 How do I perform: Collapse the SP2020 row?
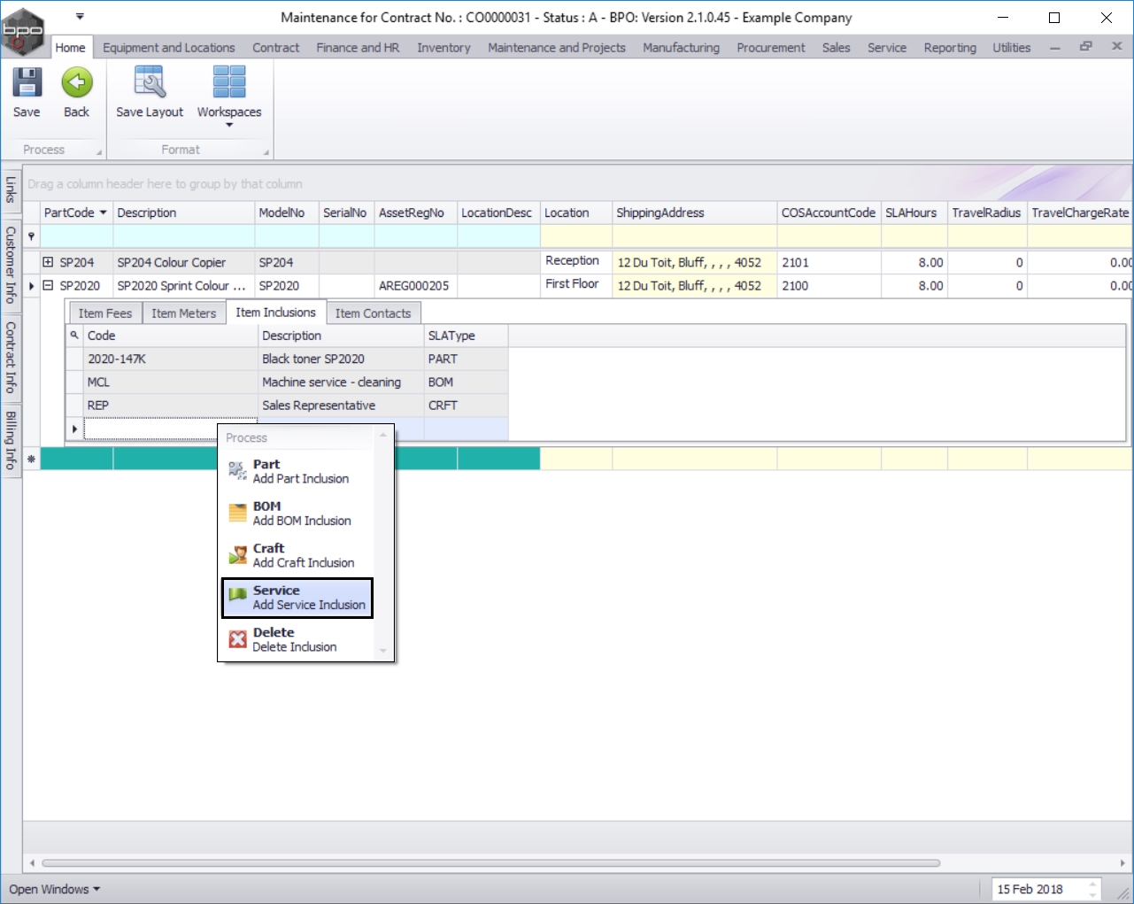coord(48,285)
